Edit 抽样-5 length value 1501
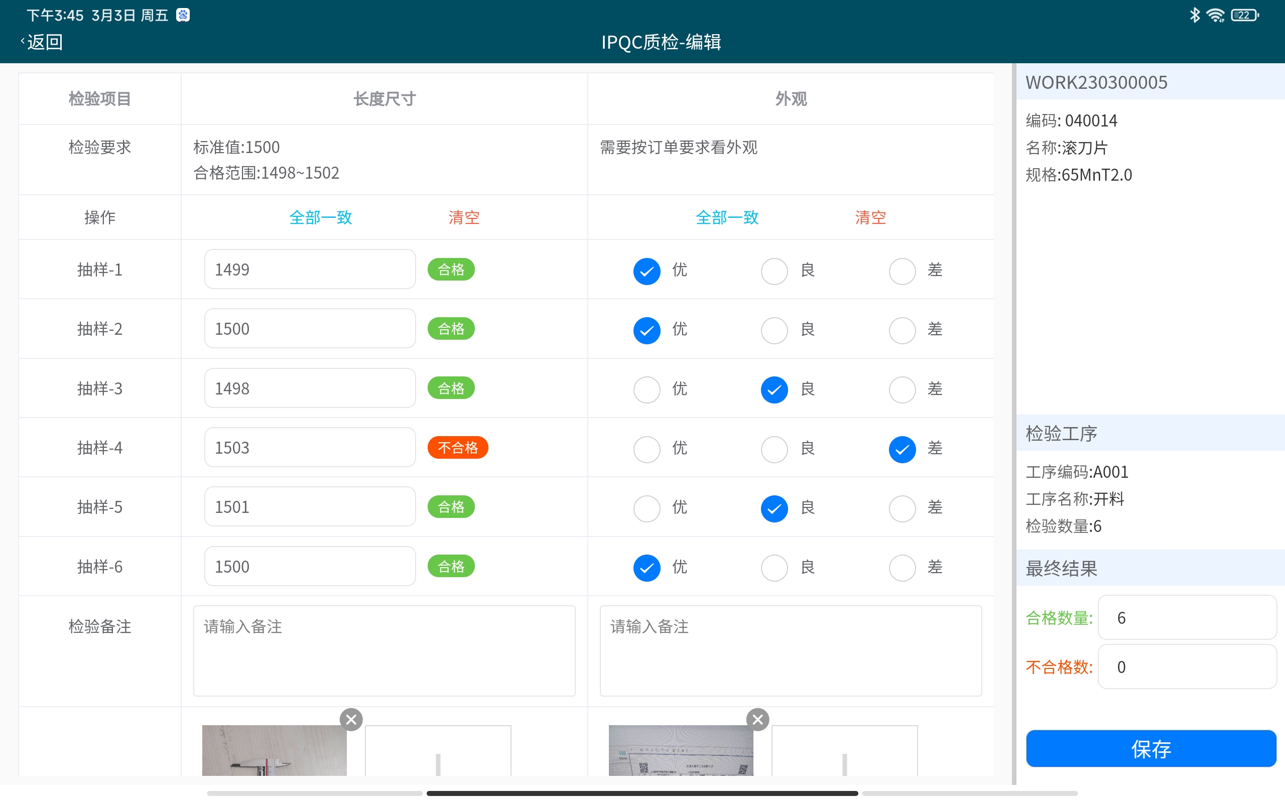Screen dimensions: 1285x803 [310, 507]
